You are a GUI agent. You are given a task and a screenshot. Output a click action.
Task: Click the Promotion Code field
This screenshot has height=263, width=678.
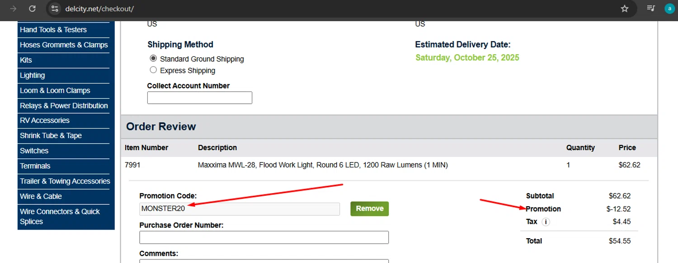point(240,209)
